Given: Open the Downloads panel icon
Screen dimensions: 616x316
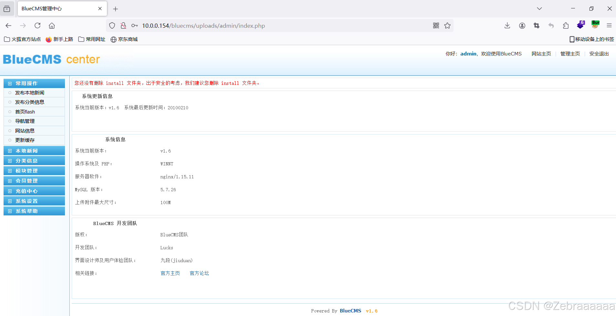Looking at the screenshot, I should click(507, 25).
